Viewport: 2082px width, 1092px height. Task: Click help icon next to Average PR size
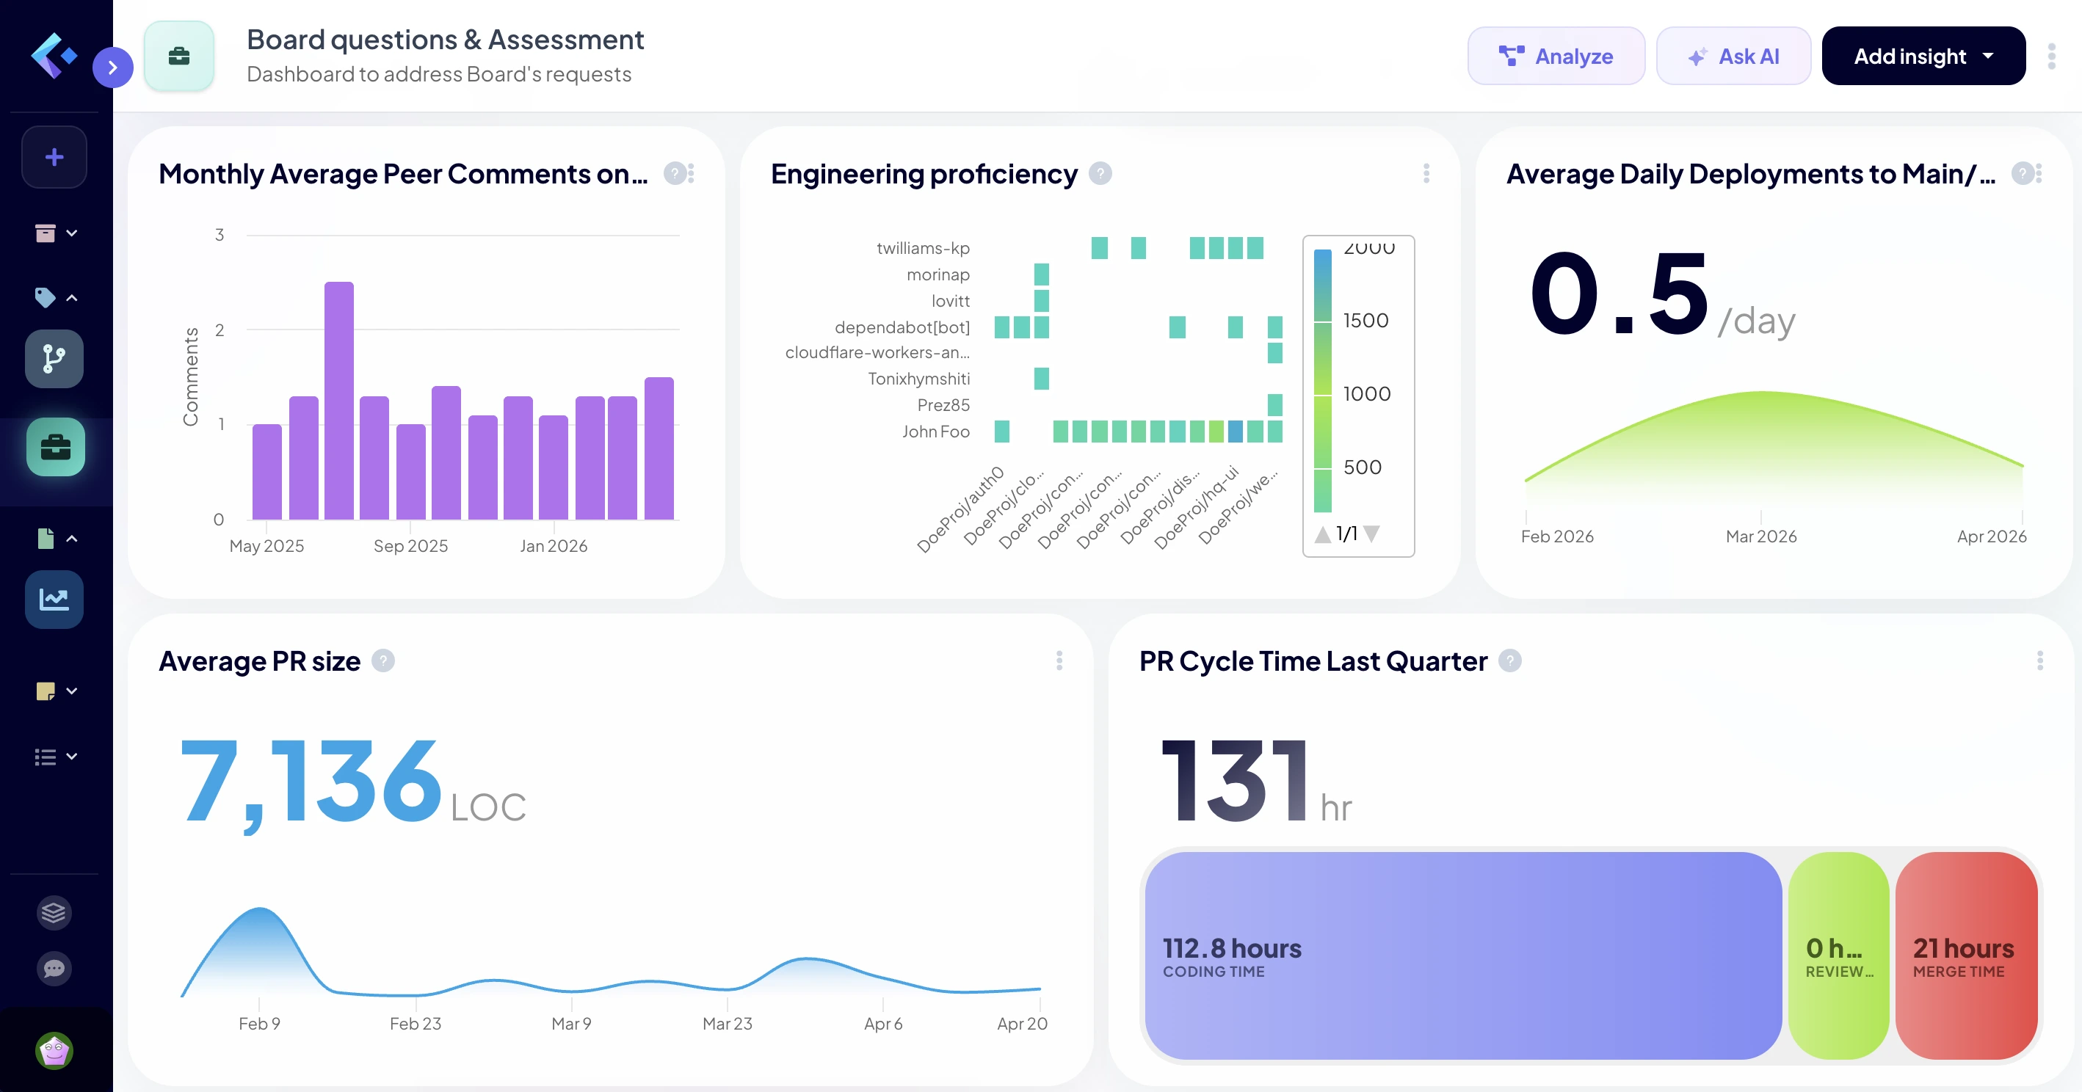point(383,660)
